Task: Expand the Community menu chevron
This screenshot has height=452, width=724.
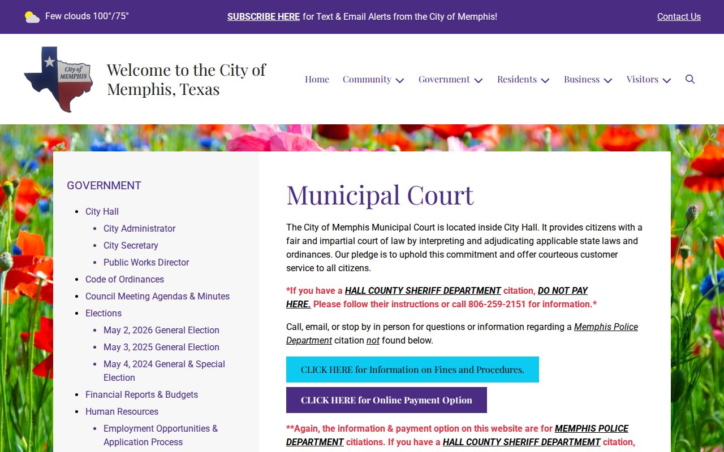Action: [400, 80]
